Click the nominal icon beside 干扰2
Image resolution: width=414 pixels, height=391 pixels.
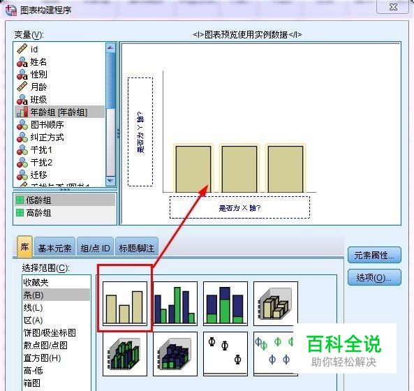tap(22, 163)
